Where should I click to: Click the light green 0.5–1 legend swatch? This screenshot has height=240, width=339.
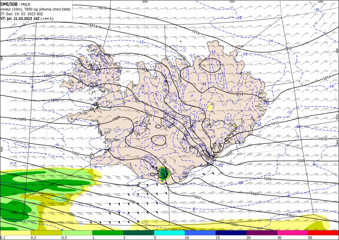click(x=77, y=233)
